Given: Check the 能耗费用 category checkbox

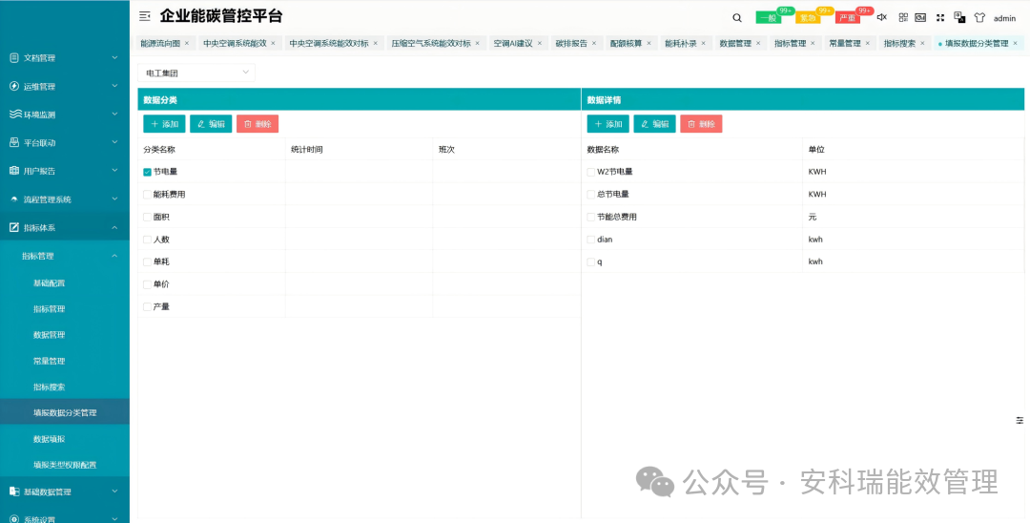Looking at the screenshot, I should [147, 195].
